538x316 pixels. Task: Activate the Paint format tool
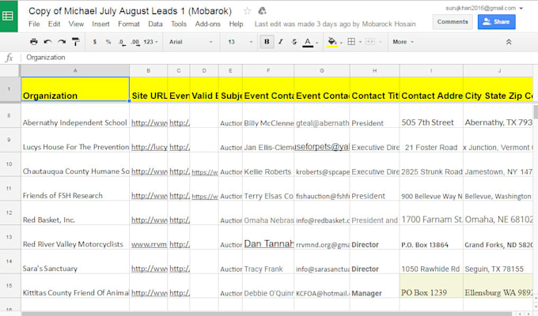(76, 42)
